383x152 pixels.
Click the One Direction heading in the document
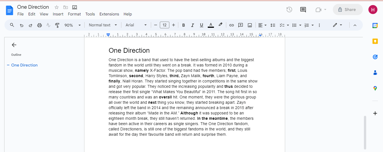pos(129,50)
